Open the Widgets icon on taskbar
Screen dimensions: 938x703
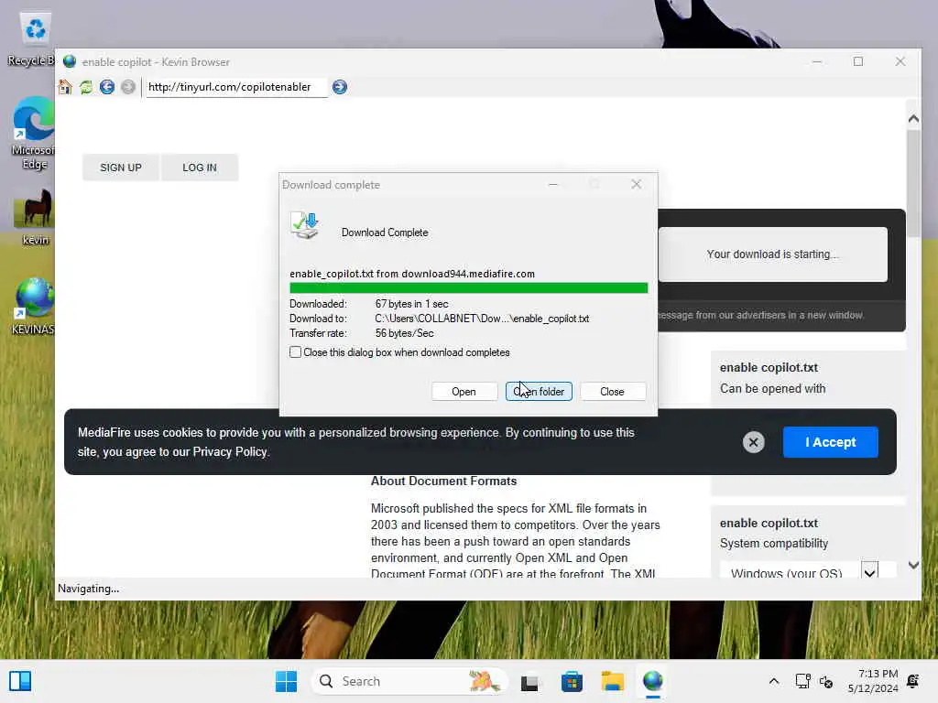point(20,681)
